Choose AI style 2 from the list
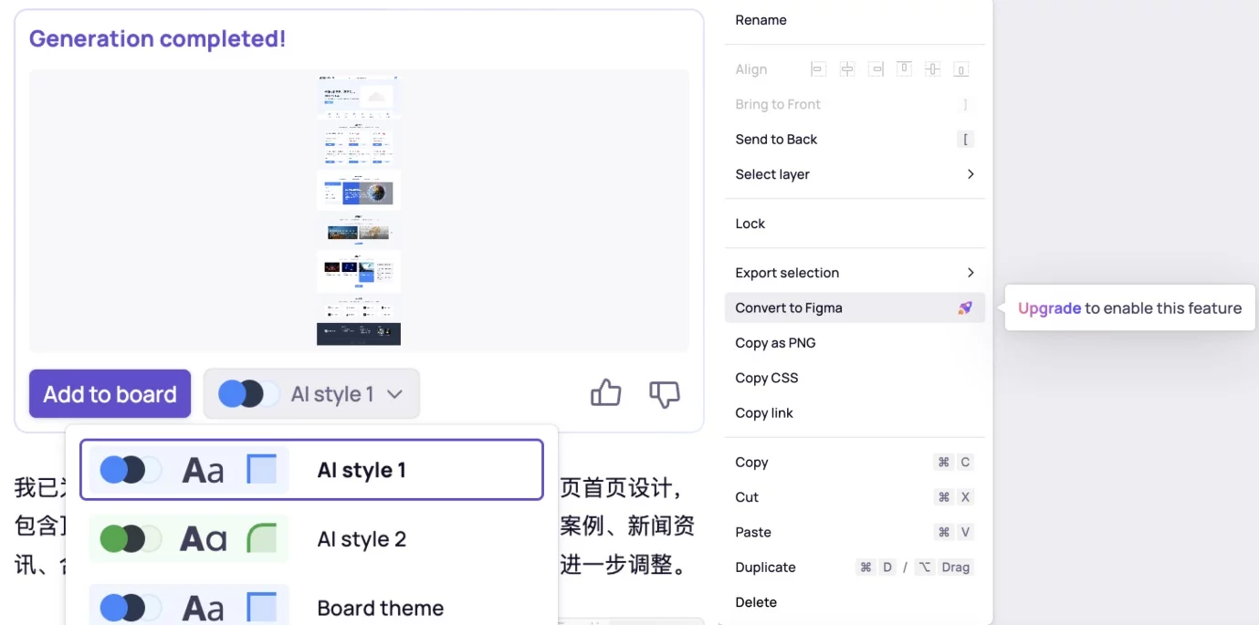 pos(362,539)
